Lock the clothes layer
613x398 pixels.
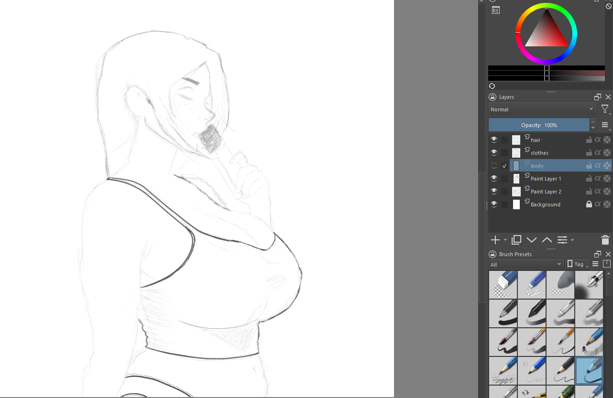click(589, 153)
